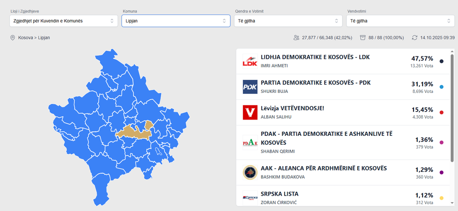Click the ballot box counted icon
Viewport: 458px width, 211px height.
click(363, 37)
